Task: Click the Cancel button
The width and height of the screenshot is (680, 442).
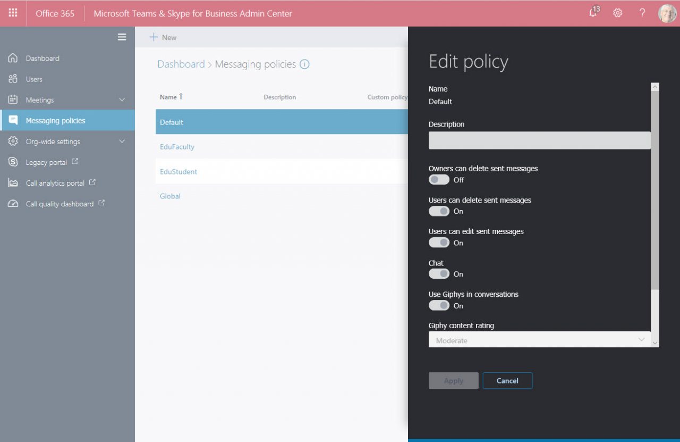Action: point(507,381)
